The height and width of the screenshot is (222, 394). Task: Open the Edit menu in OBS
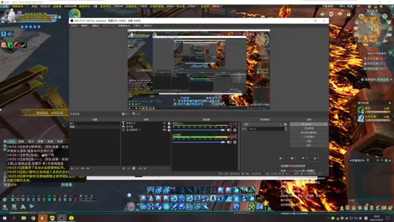click(x=84, y=26)
